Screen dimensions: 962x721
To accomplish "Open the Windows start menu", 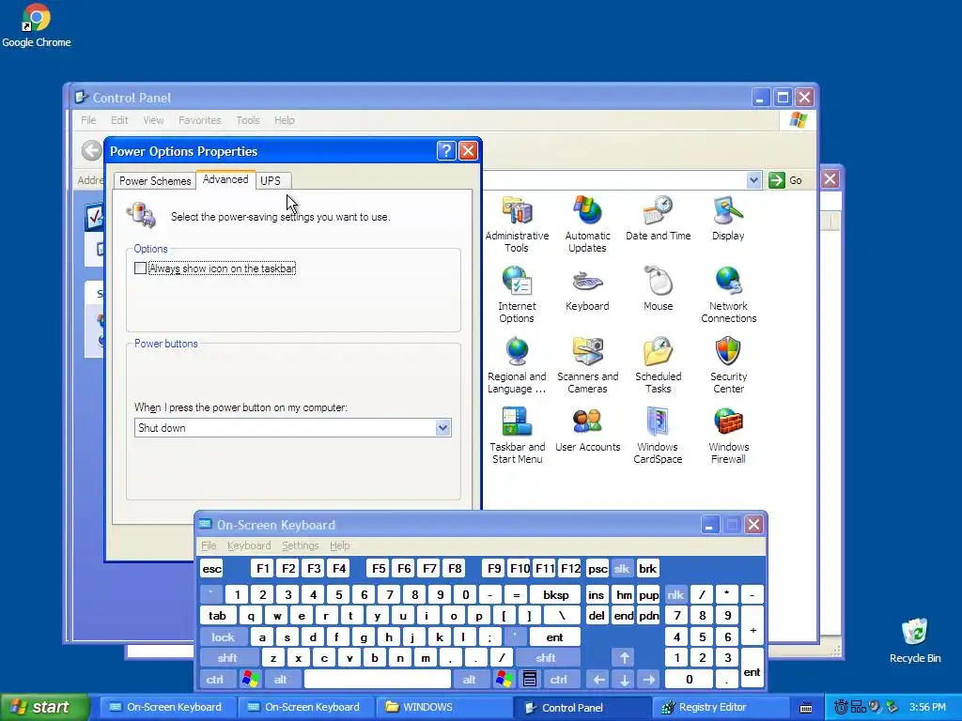I will pos(44,708).
